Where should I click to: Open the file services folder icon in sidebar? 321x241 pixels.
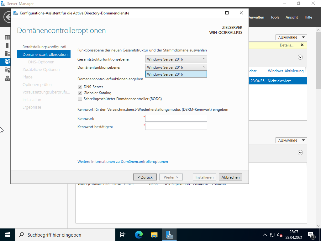click(x=7, y=70)
